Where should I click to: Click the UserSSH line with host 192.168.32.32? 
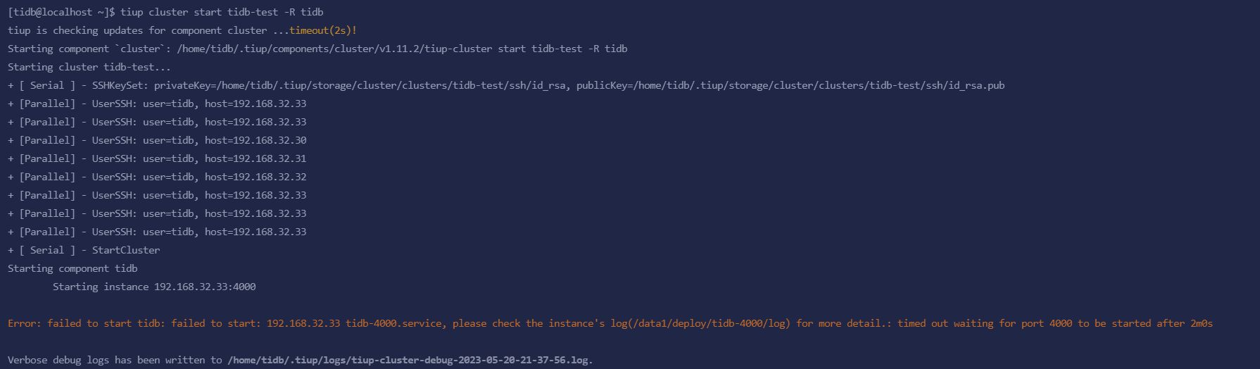pyautogui.click(x=157, y=177)
